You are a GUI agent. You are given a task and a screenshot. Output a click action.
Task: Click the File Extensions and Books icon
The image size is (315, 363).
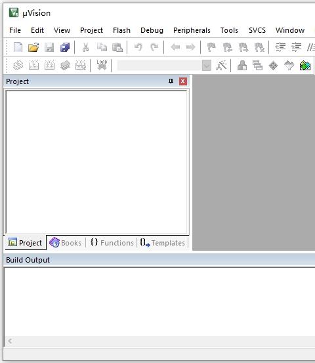242,66
